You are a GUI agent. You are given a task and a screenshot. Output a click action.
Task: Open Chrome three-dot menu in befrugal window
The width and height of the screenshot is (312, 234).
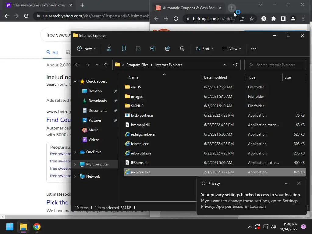(303, 19)
